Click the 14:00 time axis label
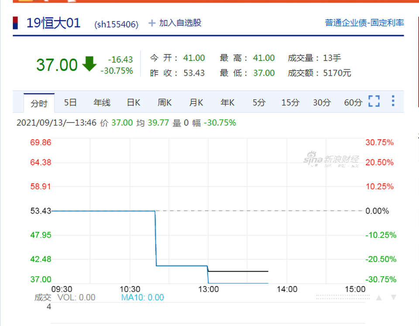The width and height of the screenshot is (419, 326). coord(287,289)
